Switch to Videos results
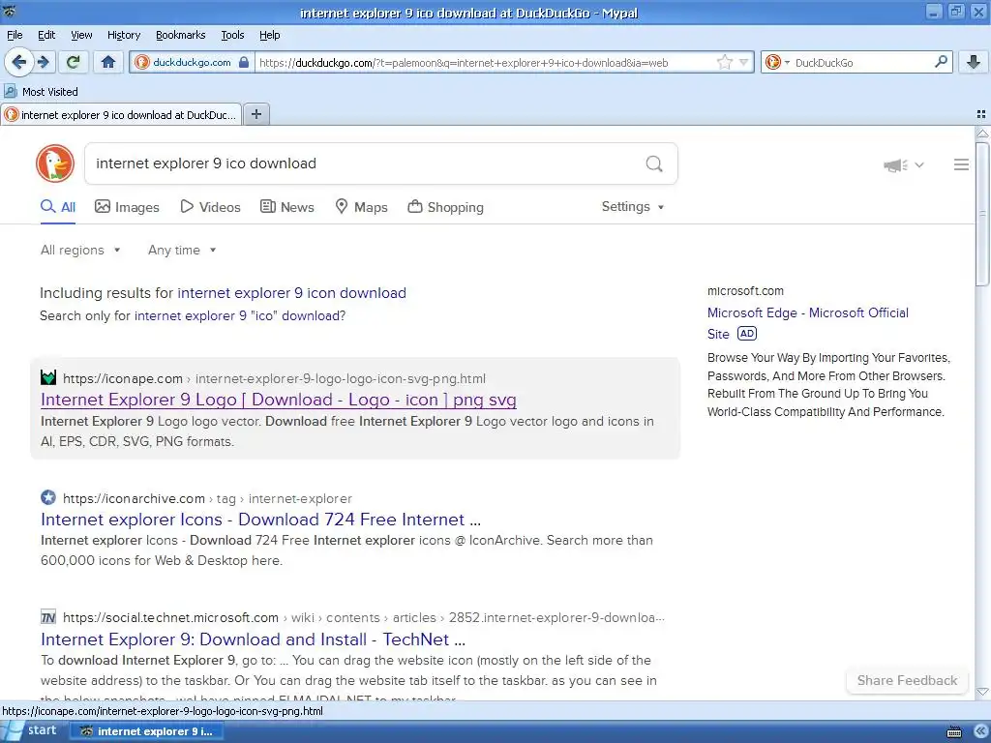 click(x=210, y=207)
